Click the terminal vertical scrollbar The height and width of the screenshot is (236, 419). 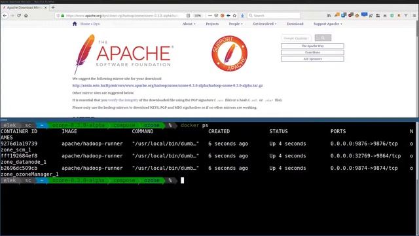click(x=417, y=179)
